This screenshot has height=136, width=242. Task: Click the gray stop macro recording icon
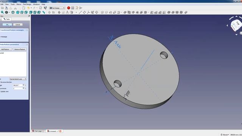[x=73, y=8]
